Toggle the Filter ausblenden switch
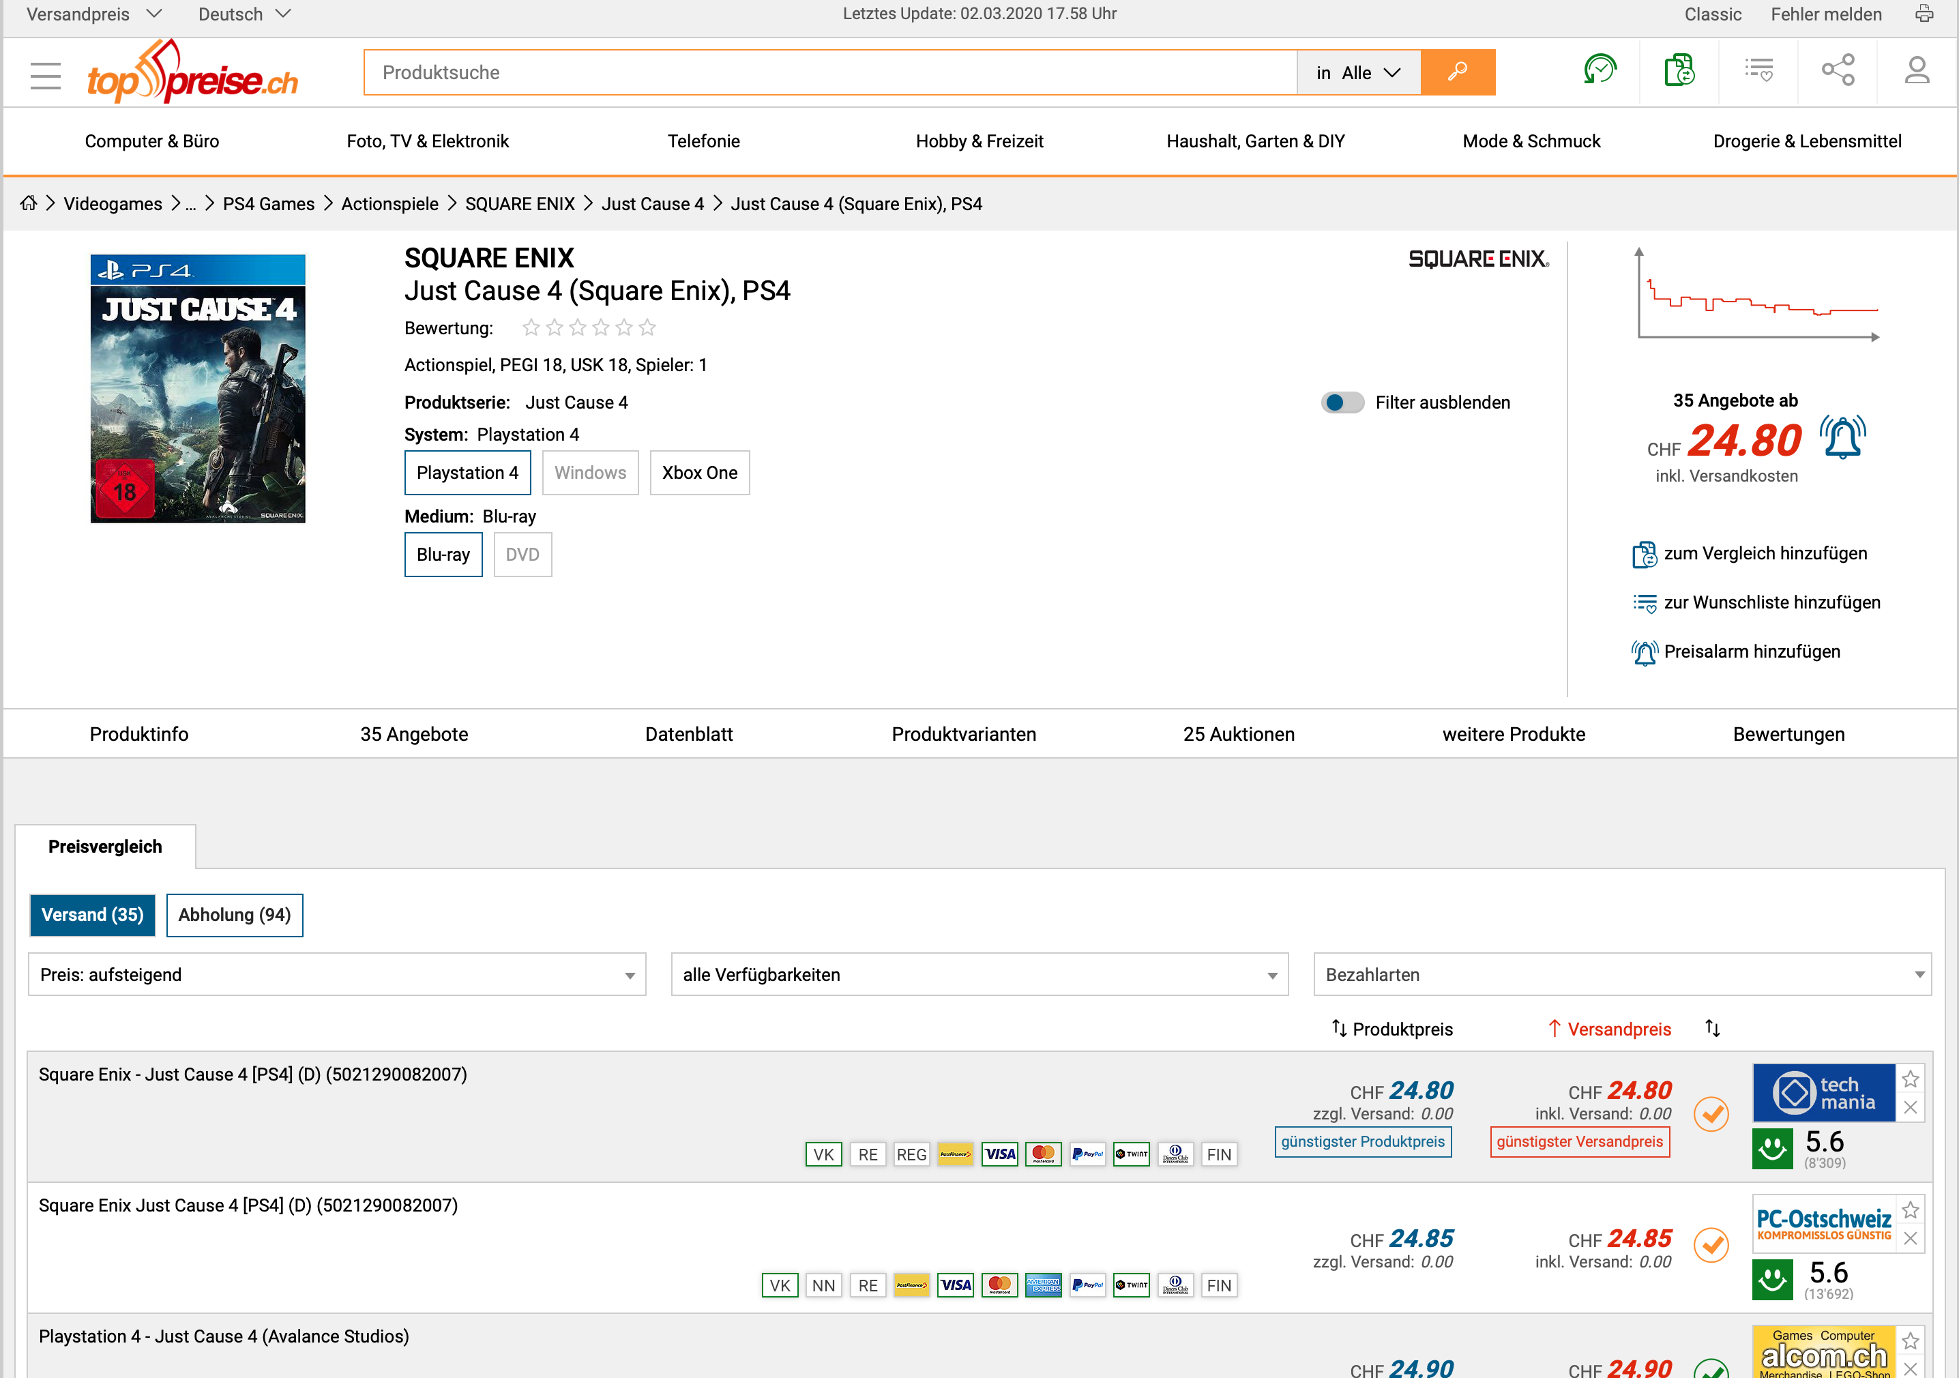This screenshot has height=1378, width=1959. (1342, 402)
